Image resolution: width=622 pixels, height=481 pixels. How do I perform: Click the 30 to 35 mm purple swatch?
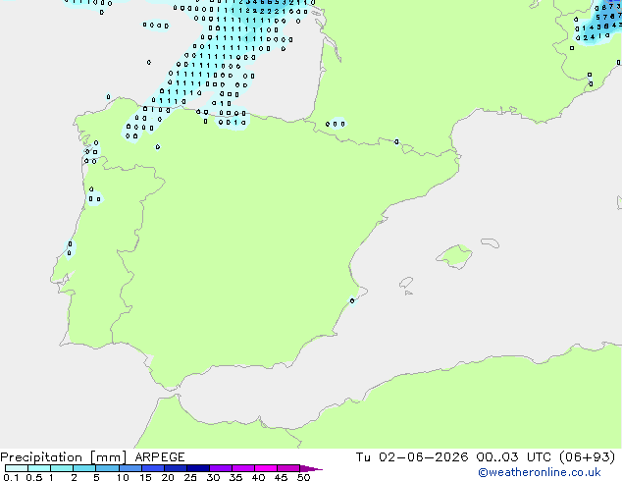221,468
